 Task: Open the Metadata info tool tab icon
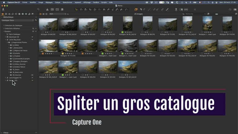(x=23, y=14)
